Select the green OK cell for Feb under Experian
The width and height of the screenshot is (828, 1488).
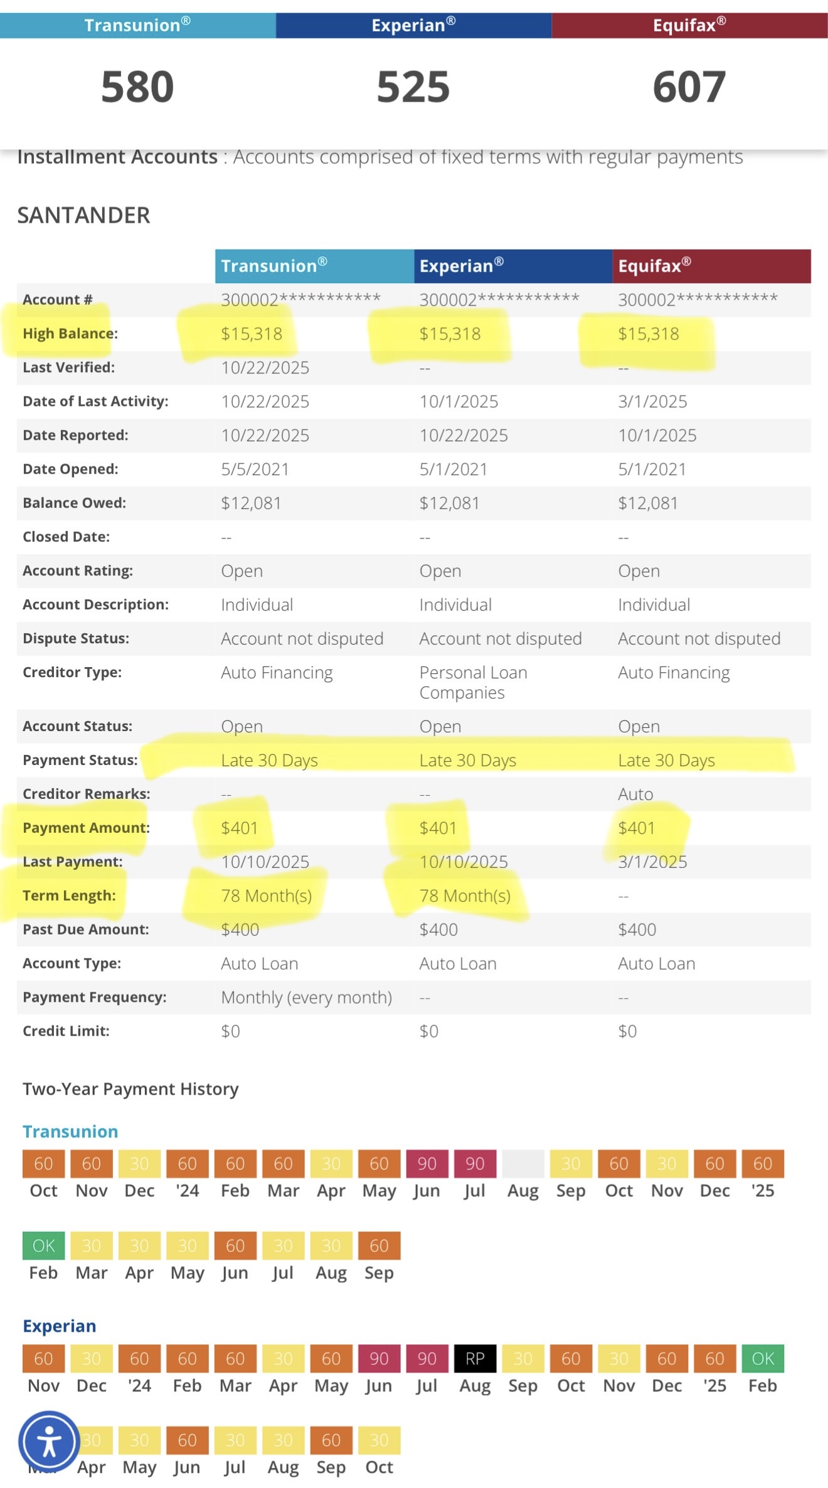[762, 1359]
